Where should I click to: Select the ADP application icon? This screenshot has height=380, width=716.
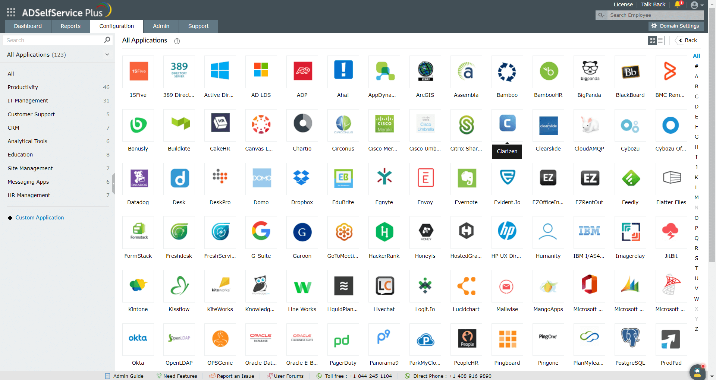(302, 71)
